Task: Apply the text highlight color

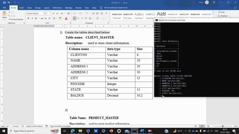Action: [60, 18]
